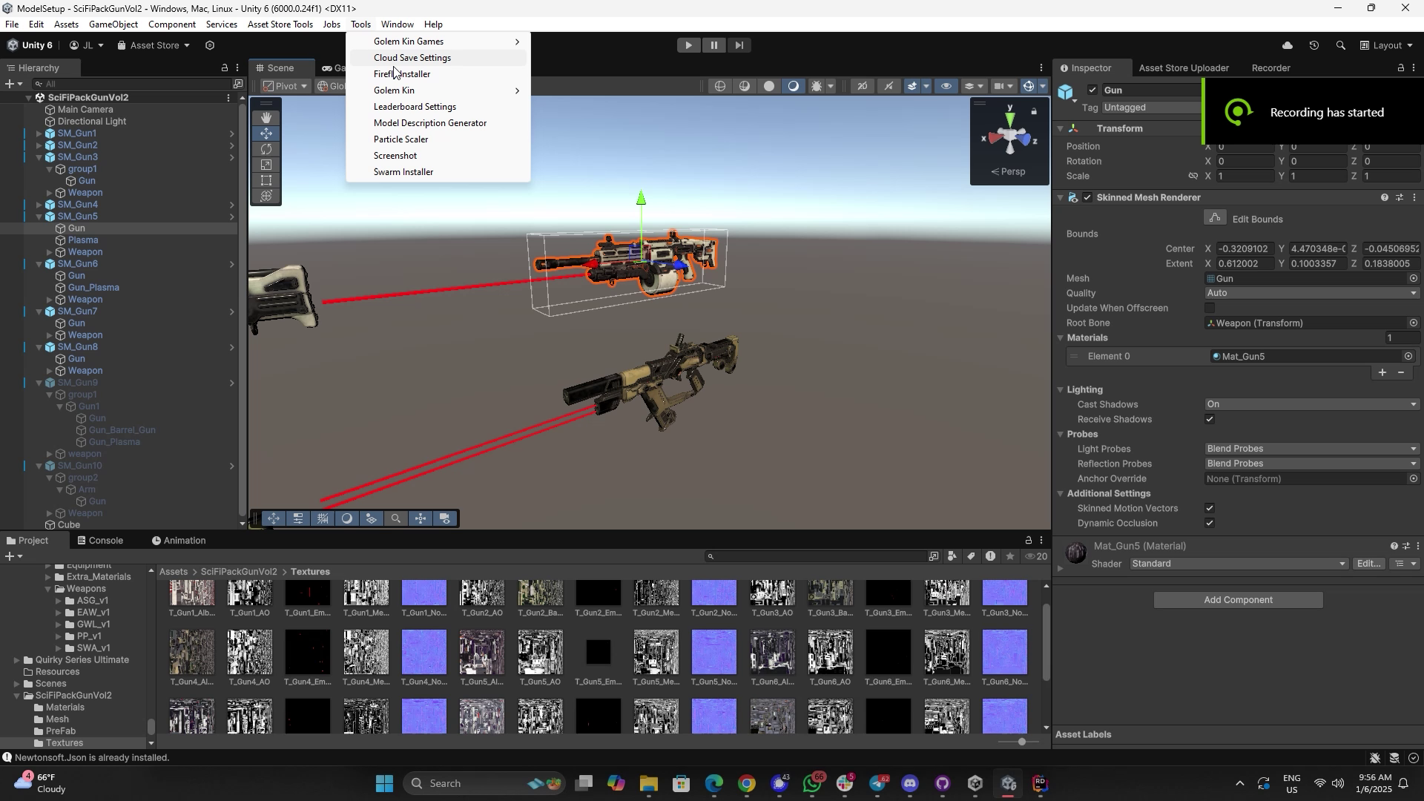Click material Edit... button

(x=1368, y=564)
